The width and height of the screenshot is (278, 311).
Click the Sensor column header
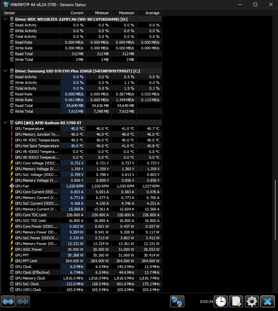click(x=31, y=13)
